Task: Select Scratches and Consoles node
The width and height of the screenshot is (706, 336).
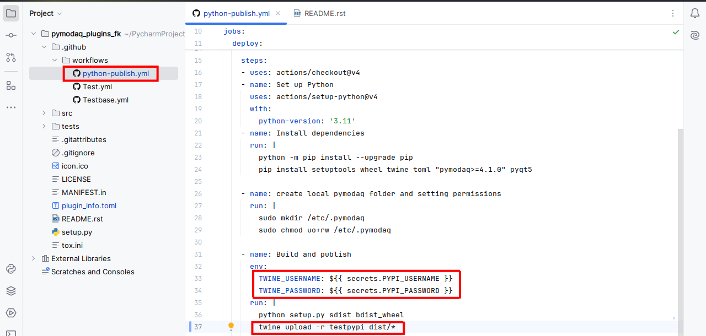Action: tap(88, 272)
